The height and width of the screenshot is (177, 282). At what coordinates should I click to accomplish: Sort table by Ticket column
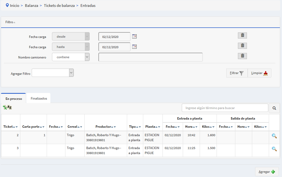pyautogui.click(x=11, y=127)
